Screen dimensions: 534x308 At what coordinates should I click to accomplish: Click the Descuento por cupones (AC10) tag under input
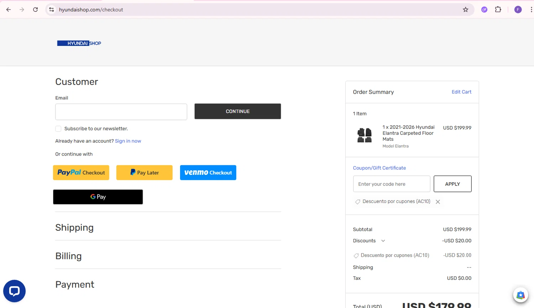pos(396,202)
